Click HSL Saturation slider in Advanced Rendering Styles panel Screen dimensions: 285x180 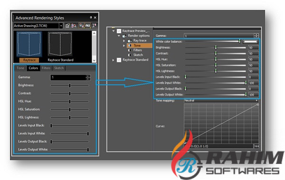click(x=70, y=109)
